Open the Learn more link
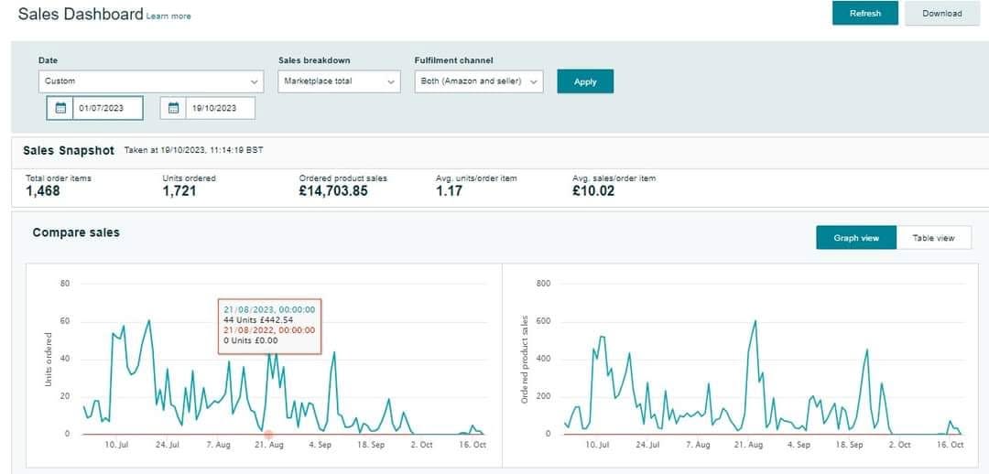The image size is (989, 474). pyautogui.click(x=168, y=16)
